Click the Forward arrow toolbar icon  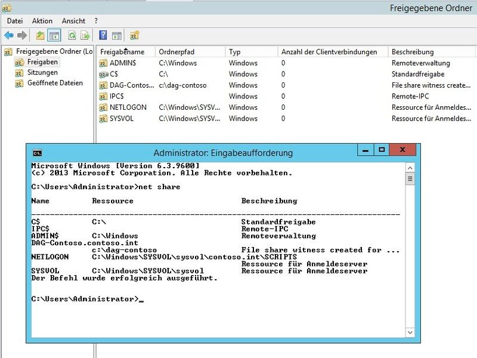[22, 36]
